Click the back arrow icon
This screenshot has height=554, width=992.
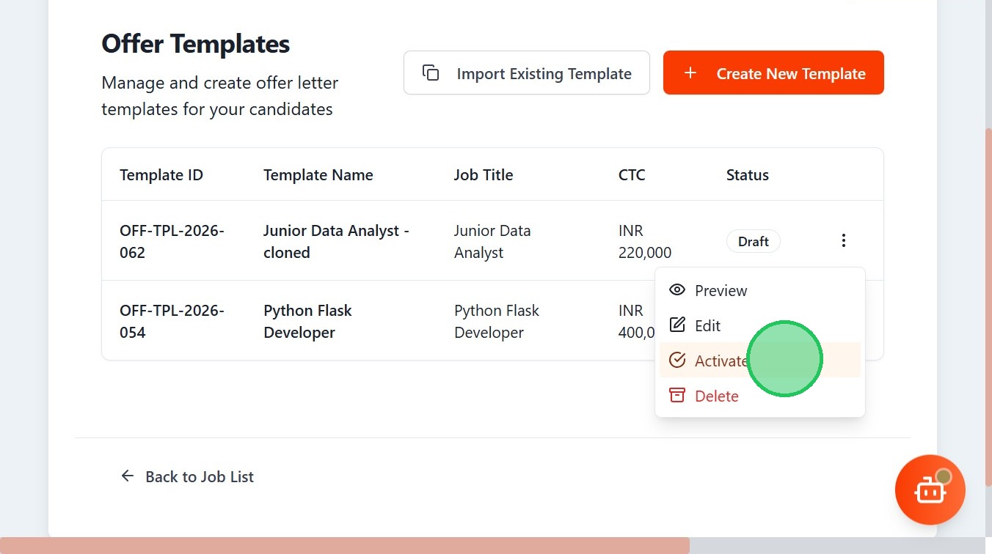pos(128,476)
